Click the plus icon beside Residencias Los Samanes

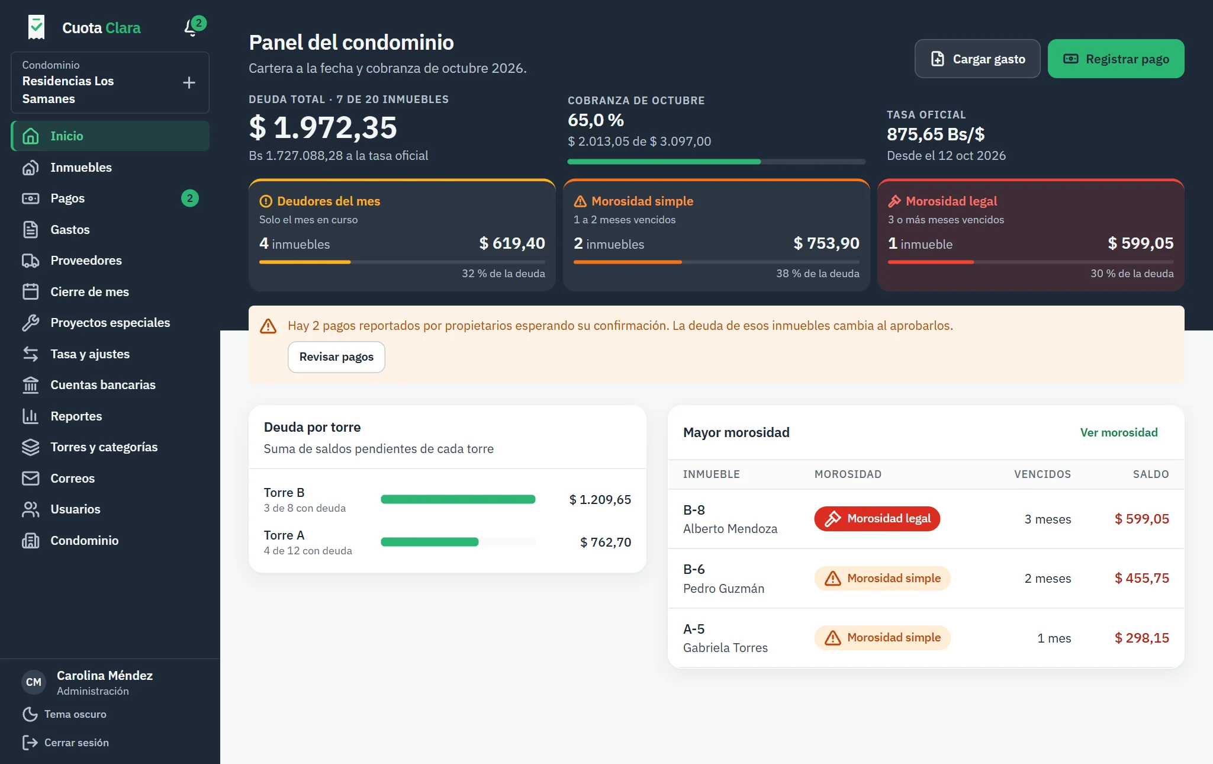(x=189, y=82)
